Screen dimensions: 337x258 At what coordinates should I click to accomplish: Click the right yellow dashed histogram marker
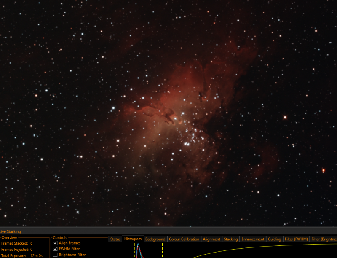[x=163, y=250]
